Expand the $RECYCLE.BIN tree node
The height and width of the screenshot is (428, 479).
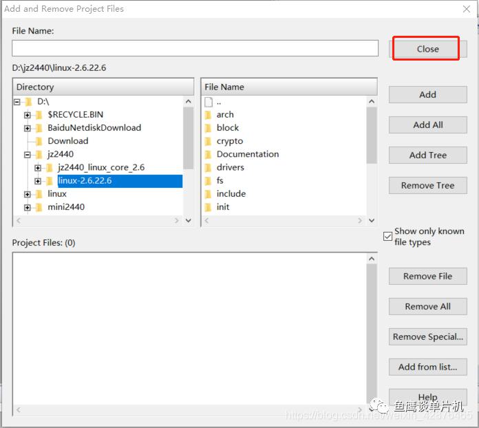(x=28, y=115)
